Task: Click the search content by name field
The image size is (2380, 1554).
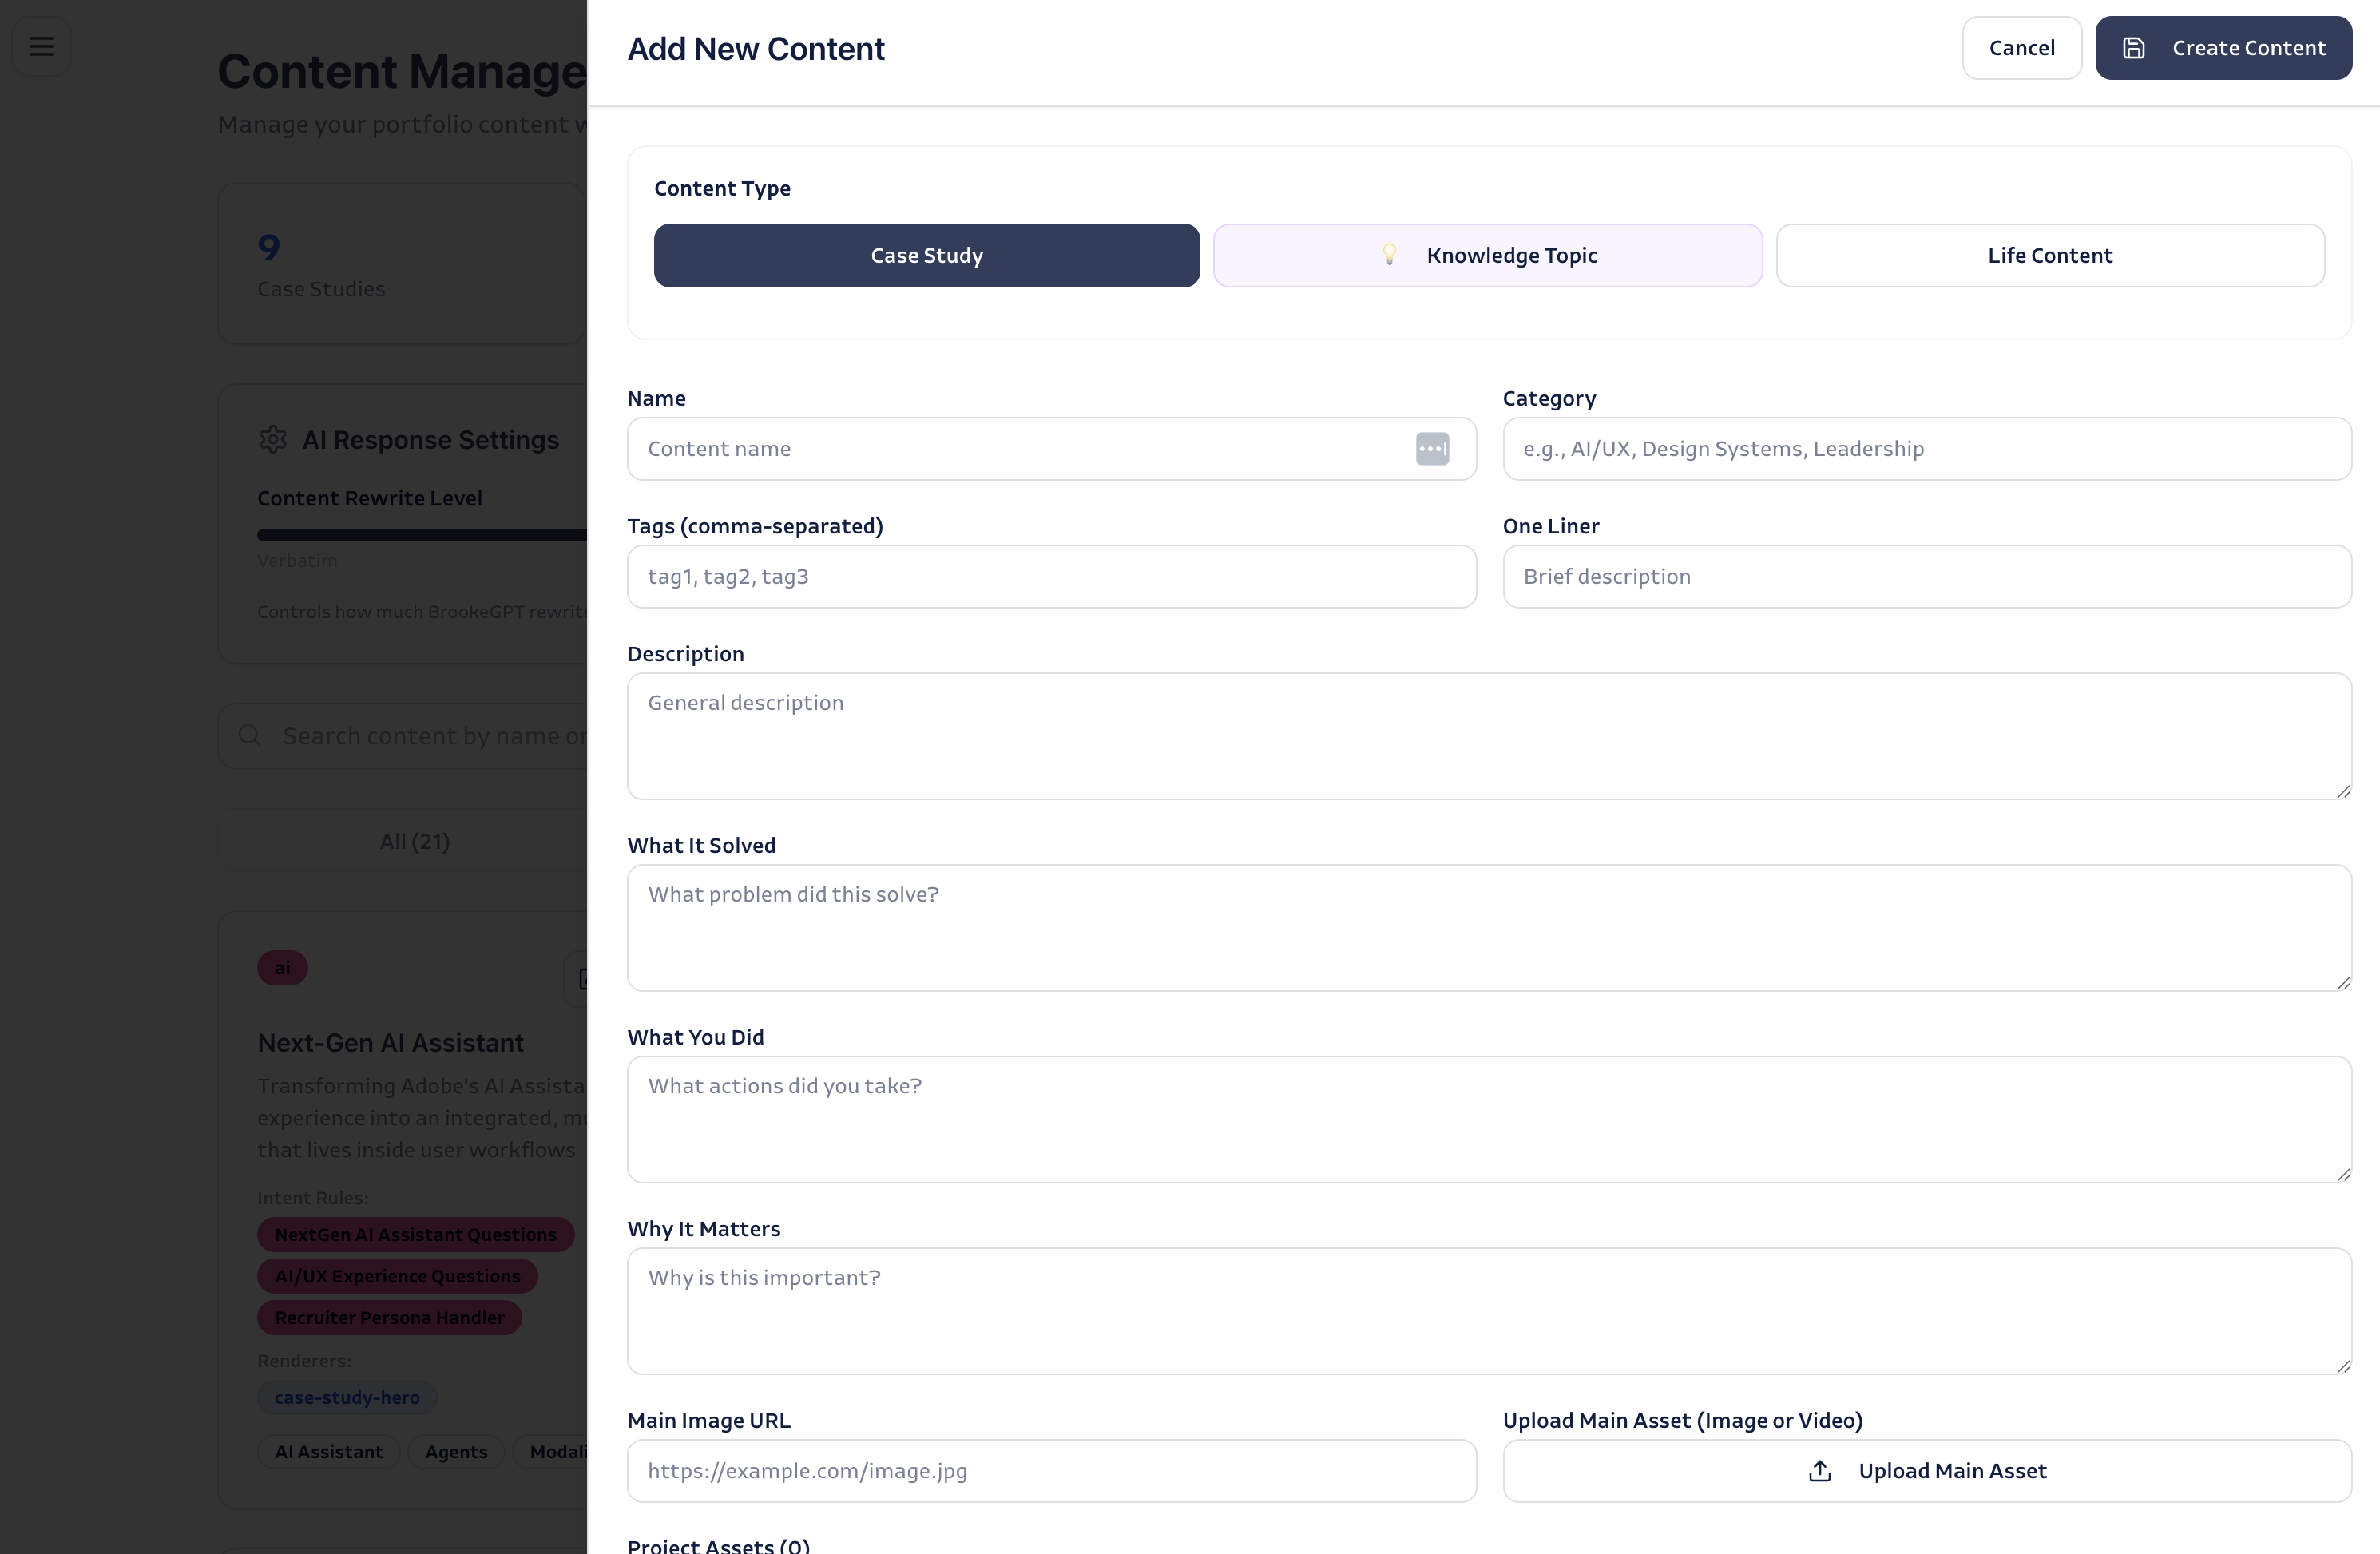Action: click(x=403, y=736)
